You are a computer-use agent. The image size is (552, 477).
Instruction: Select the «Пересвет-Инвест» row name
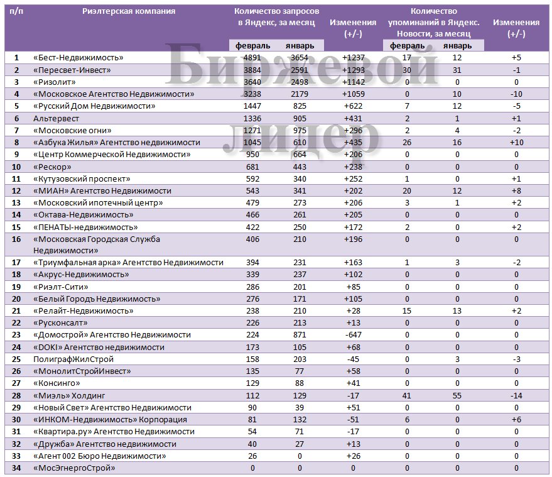[72, 70]
